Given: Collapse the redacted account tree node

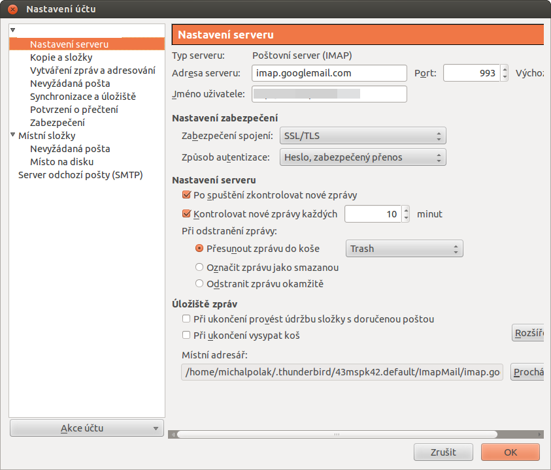Looking at the screenshot, I should pyautogui.click(x=13, y=31).
